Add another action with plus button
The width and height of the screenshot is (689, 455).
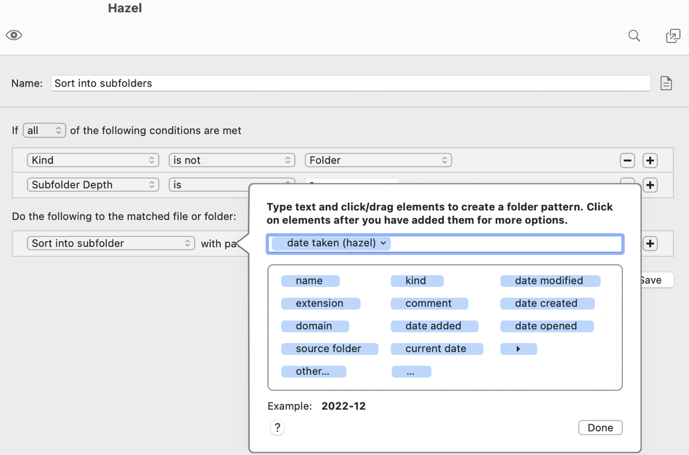pyautogui.click(x=650, y=244)
